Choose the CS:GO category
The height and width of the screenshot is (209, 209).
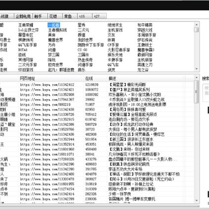[x=82, y=50]
